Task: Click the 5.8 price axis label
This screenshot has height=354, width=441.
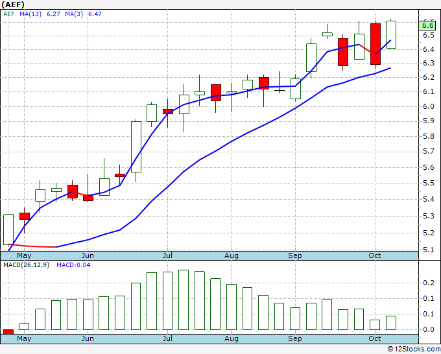Action: click(x=429, y=137)
